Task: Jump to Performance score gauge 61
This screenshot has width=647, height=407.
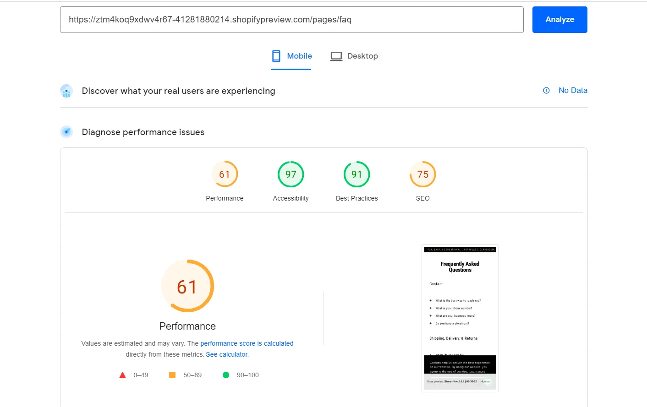Action: 225,174
